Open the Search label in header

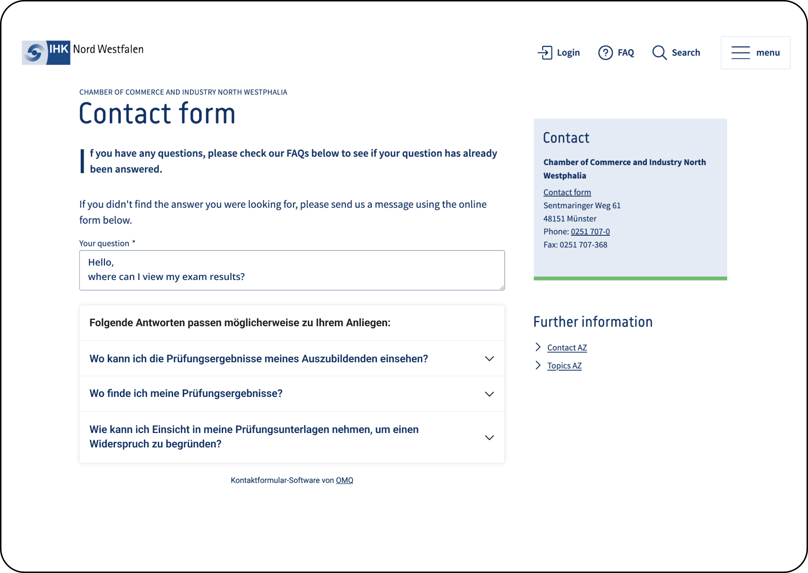point(686,52)
